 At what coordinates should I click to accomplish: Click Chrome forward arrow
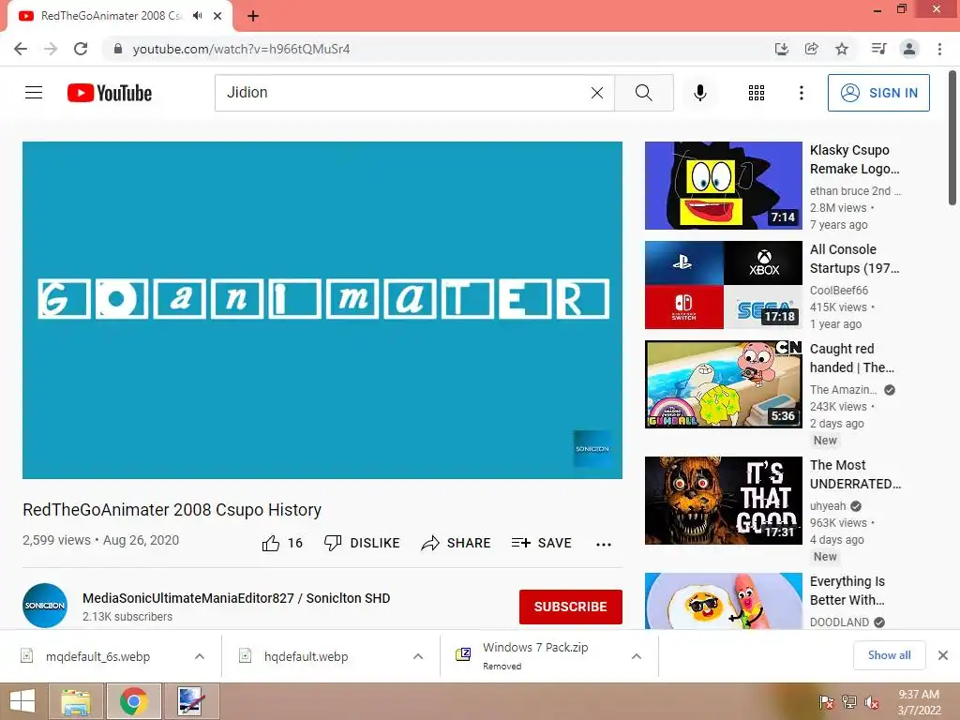pos(51,49)
